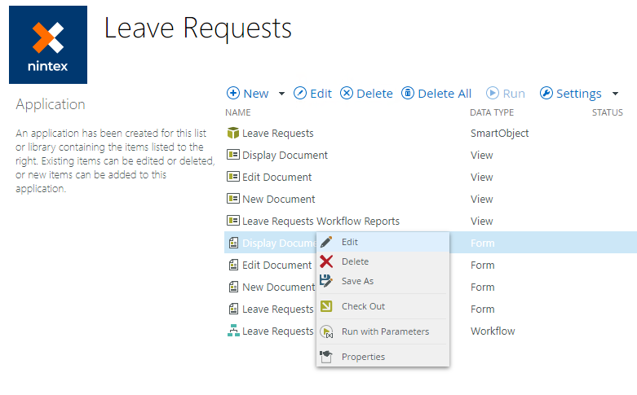
Task: Choose Edit from the context menu
Action: (x=350, y=242)
